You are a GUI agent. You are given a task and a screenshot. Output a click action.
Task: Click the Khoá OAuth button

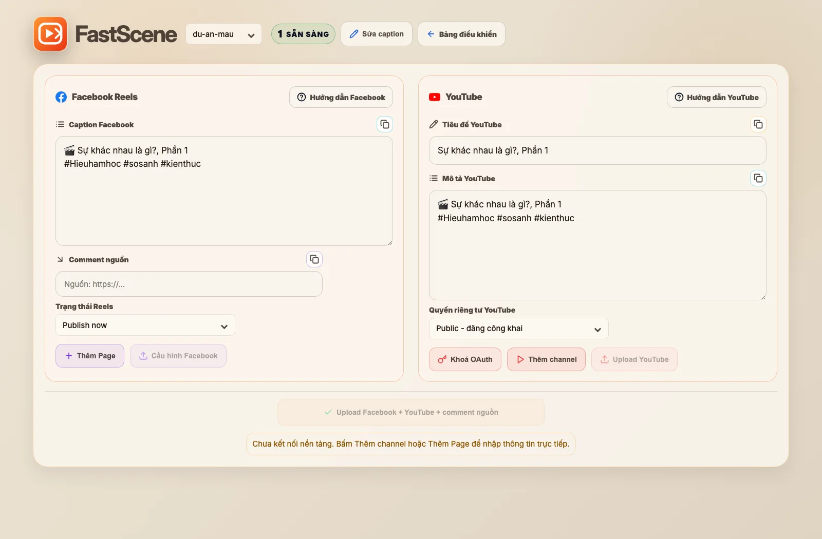(x=465, y=359)
